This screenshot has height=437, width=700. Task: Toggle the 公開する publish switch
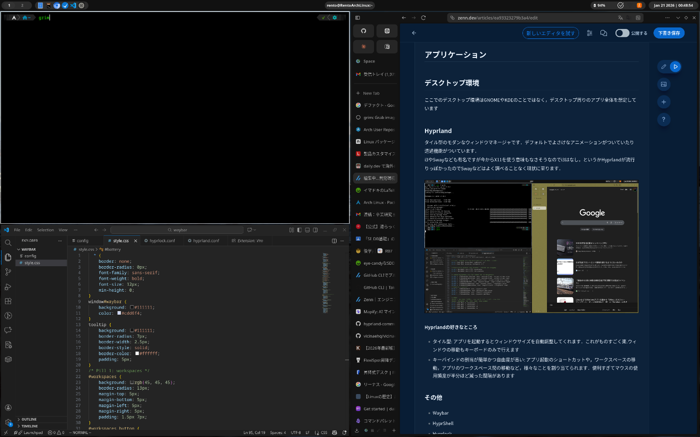[x=622, y=33]
